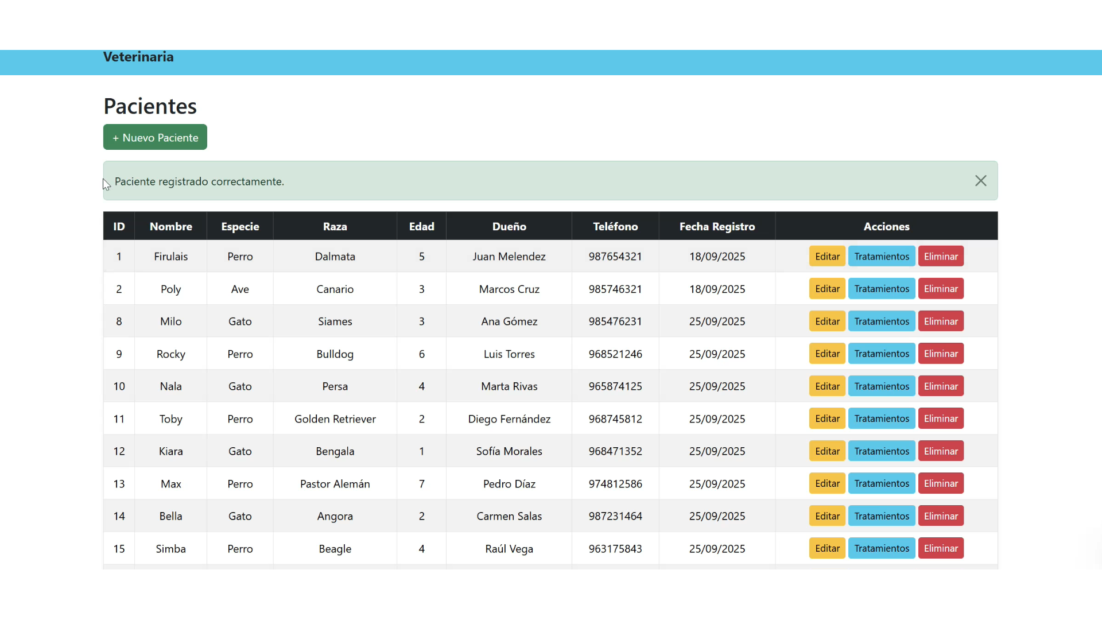
Task: Edit the Rocky patient record
Action: [827, 354]
